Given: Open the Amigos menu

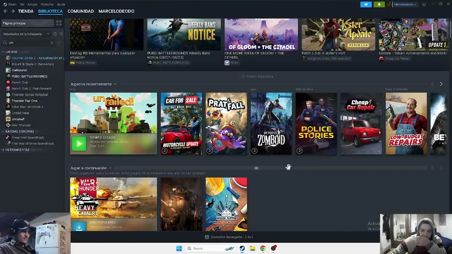Looking at the screenshot, I should click(x=32, y=4).
